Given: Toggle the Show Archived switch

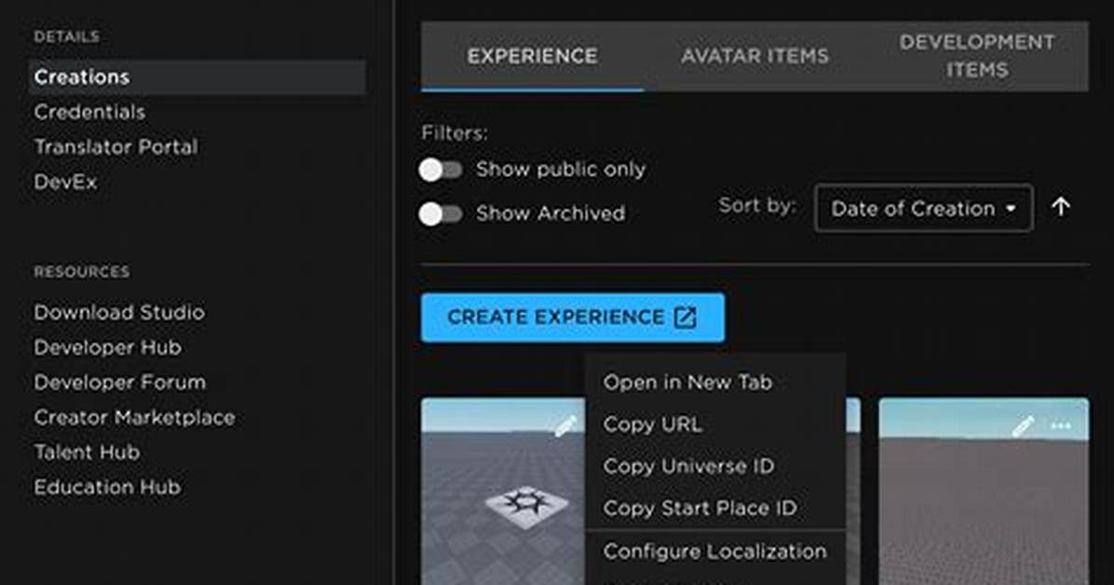Looking at the screenshot, I should pyautogui.click(x=441, y=213).
